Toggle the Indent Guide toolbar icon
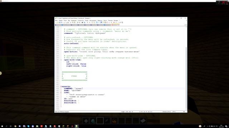Viewport: 229px width, 128px height. [101, 22]
